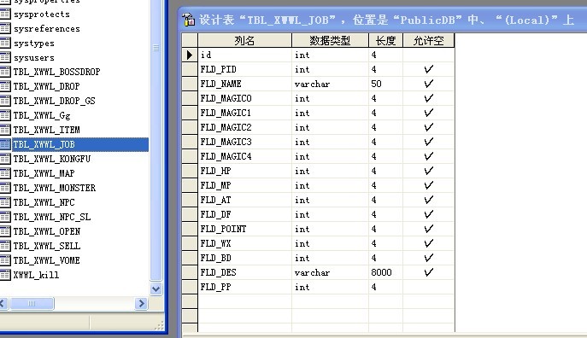Click the TBL_XWWL_BOSSDROP table icon
This screenshot has width=587, height=338.
point(5,72)
